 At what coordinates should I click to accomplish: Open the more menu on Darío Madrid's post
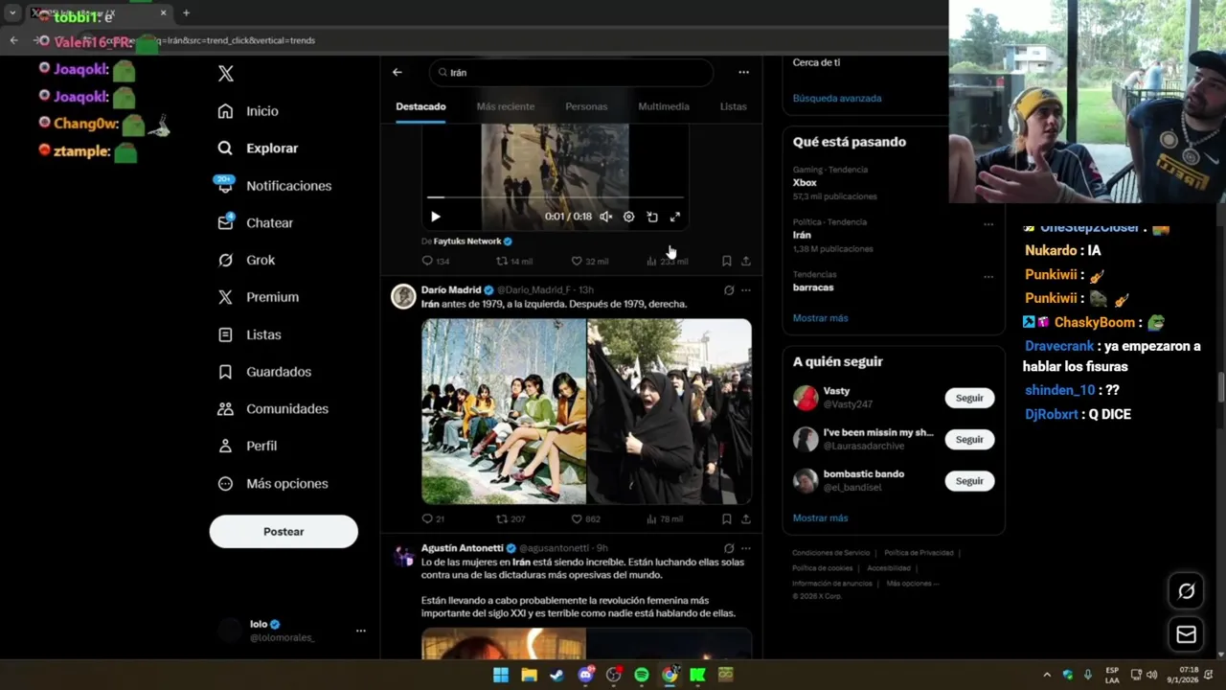click(746, 290)
